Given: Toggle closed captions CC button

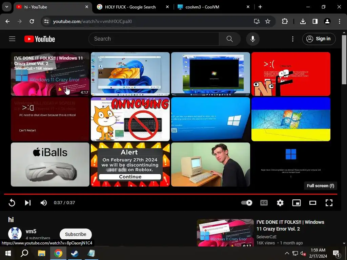Looking at the screenshot, I should (264, 203).
